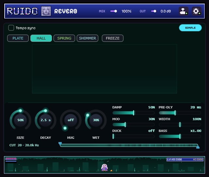Image resolution: width=209 pixels, height=177 pixels.
Task: Click the RUIDO pixel logo
Action: tap(22, 11)
